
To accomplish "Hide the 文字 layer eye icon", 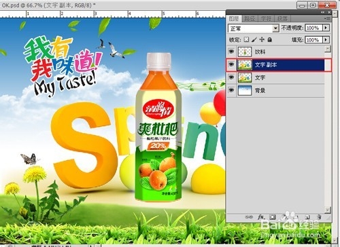I will point(231,77).
